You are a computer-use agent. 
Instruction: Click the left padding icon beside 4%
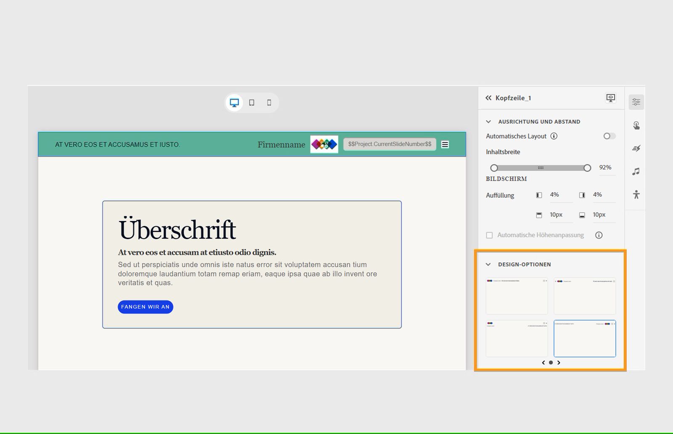(x=539, y=195)
